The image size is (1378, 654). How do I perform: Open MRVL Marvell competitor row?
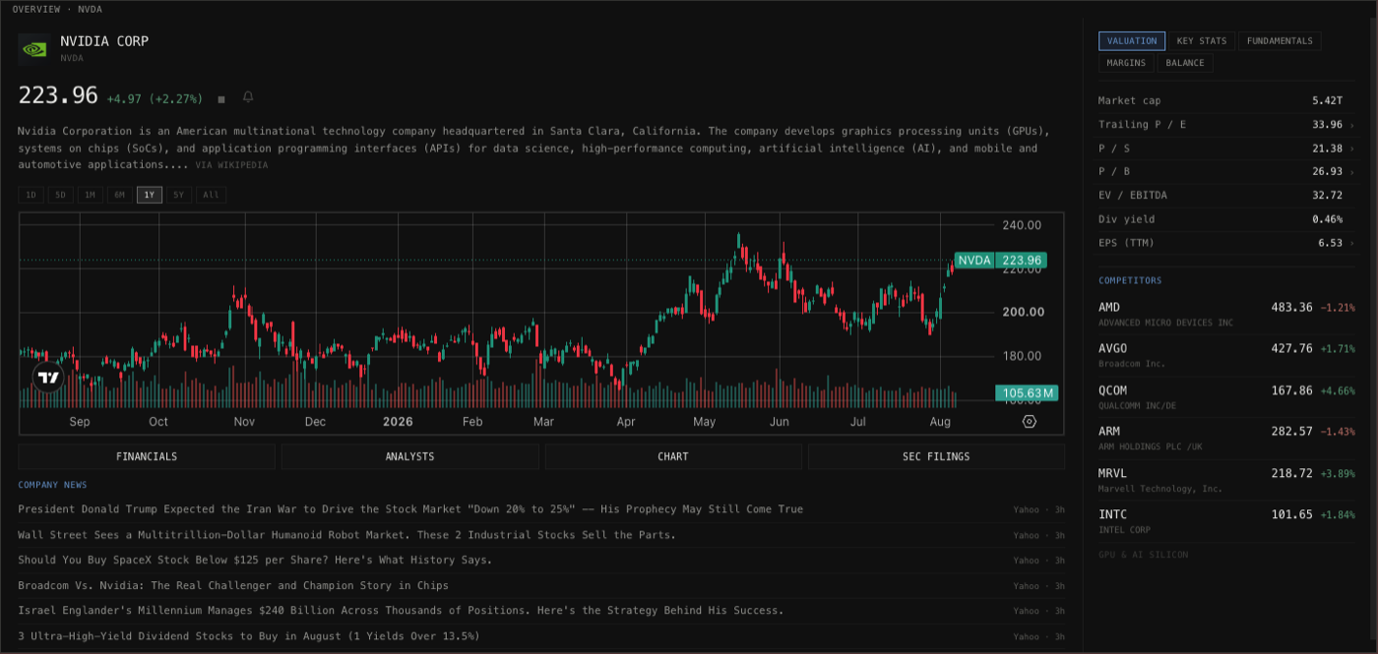tap(1226, 479)
